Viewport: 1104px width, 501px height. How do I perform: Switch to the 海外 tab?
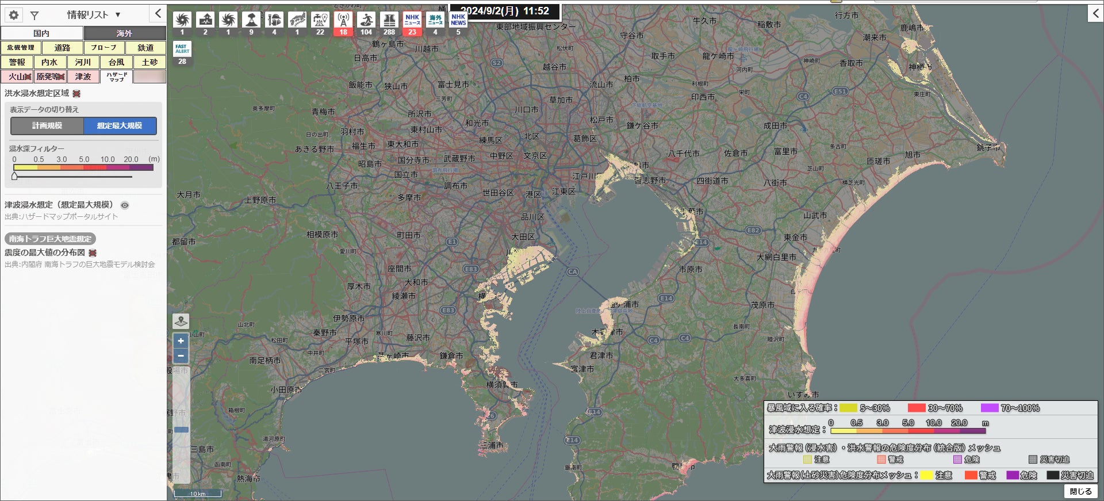(x=124, y=33)
